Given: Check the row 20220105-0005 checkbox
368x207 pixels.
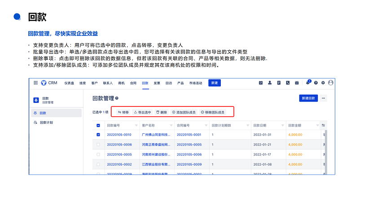Looking at the screenshot, I should 98,154.
